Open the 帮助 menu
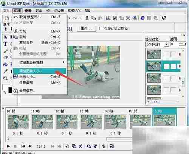Screen dimensions: 189x154 point(88,11)
